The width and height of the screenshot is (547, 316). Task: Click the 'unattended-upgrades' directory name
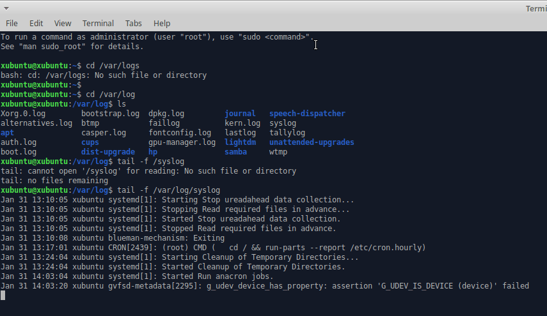(312, 142)
